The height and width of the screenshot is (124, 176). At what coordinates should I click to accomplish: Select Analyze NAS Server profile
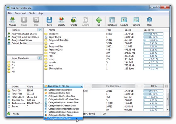point(22,40)
